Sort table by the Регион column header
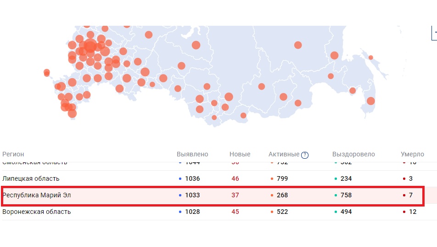 pyautogui.click(x=13, y=155)
